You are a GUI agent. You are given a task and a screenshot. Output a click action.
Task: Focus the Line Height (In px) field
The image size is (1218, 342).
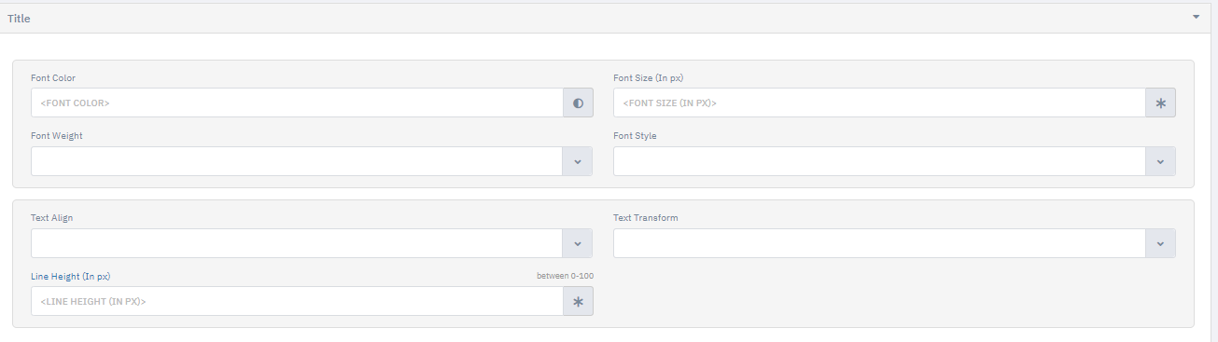coord(297,301)
